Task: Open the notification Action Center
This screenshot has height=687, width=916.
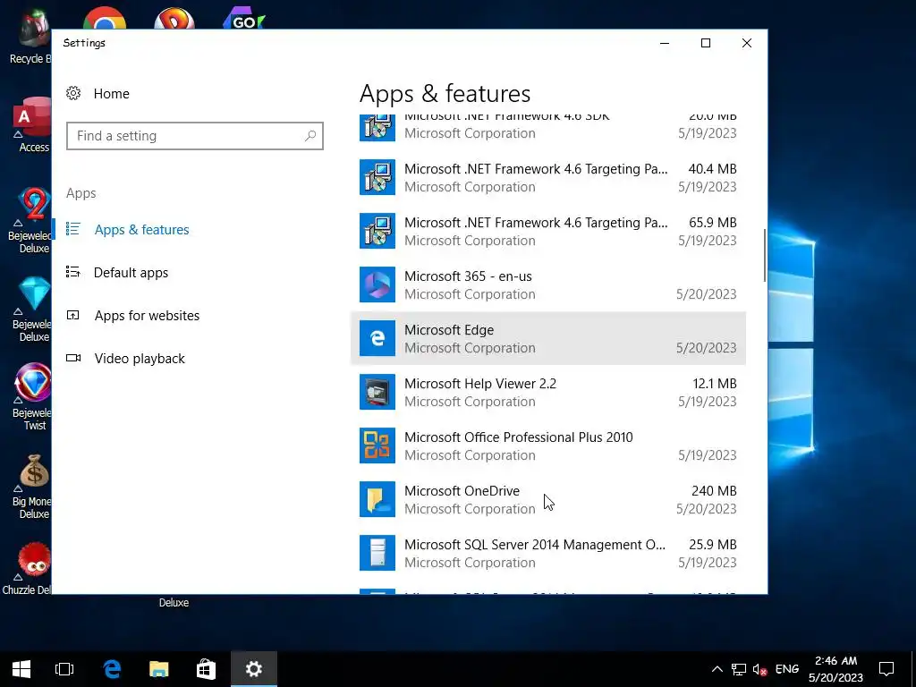Action: click(x=886, y=669)
